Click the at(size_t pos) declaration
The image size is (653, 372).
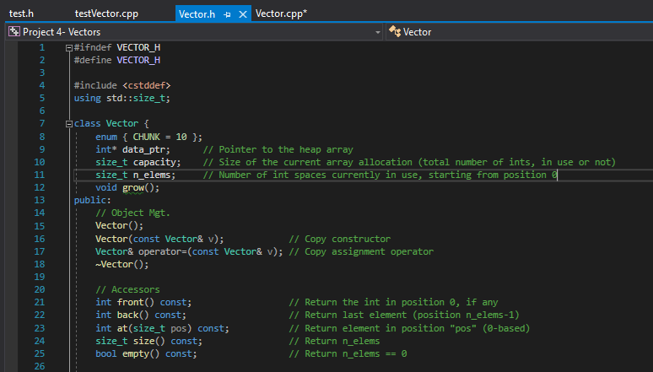tap(162, 328)
